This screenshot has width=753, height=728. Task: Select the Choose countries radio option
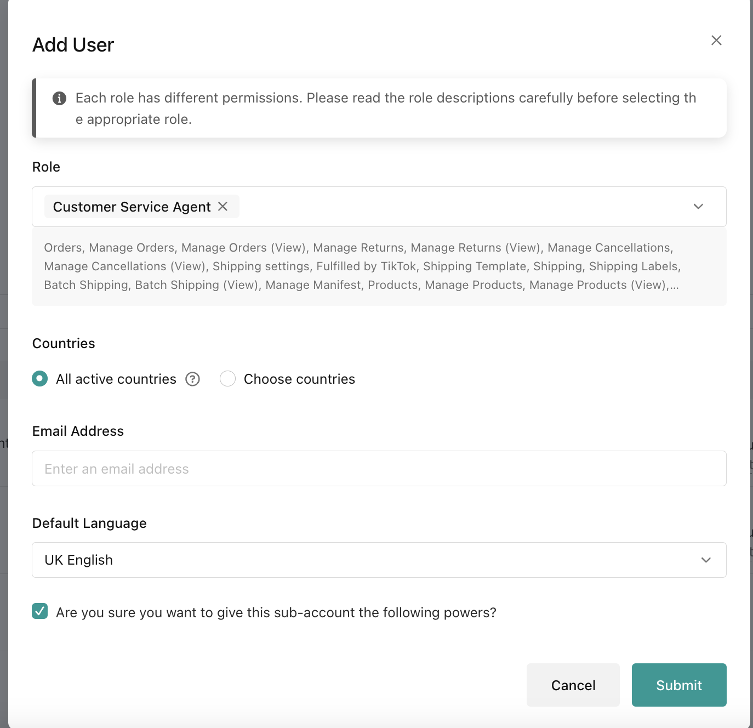pos(227,379)
